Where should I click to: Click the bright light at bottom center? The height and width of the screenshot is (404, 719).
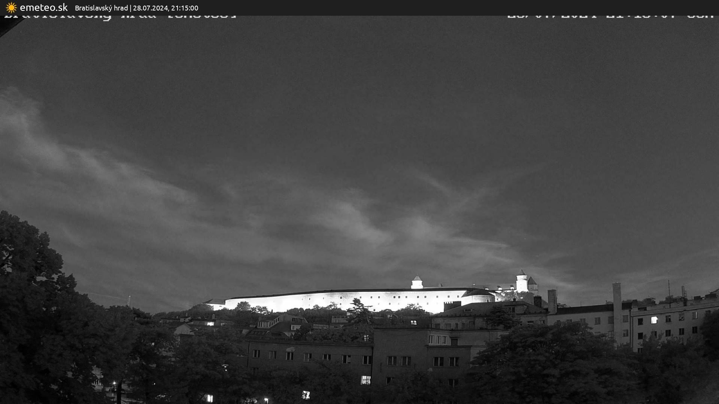[306, 395]
